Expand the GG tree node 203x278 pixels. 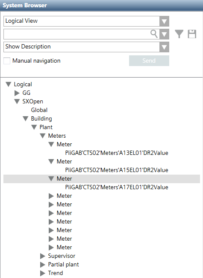tap(17, 93)
